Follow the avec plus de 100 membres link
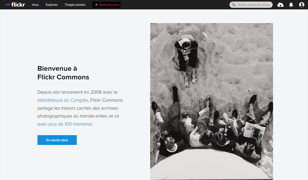The width and height of the screenshot is (308, 180). [x=65, y=124]
